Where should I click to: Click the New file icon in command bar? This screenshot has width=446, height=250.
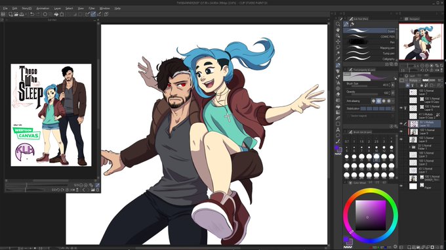point(10,14)
